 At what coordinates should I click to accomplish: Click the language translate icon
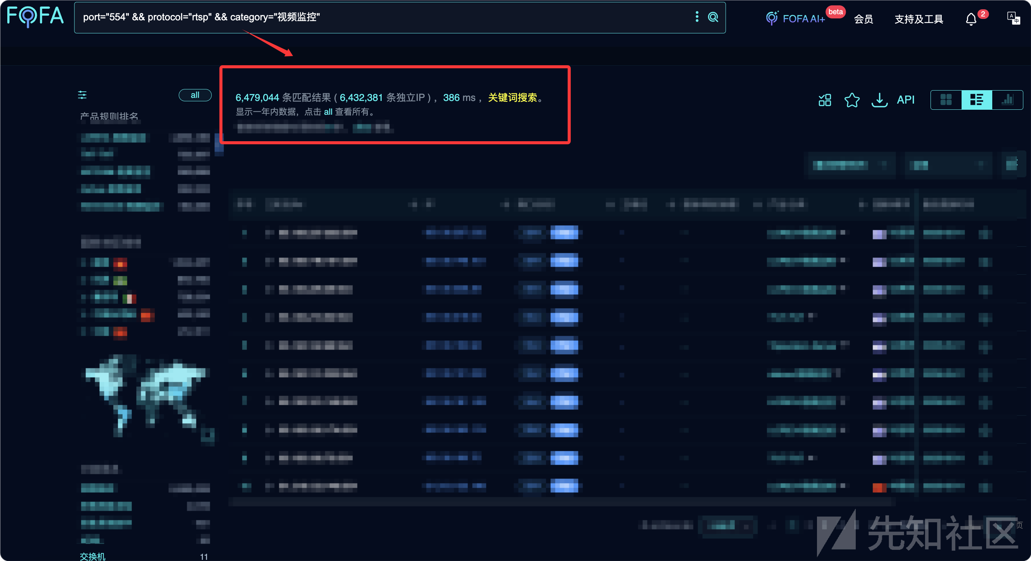pos(1013,18)
